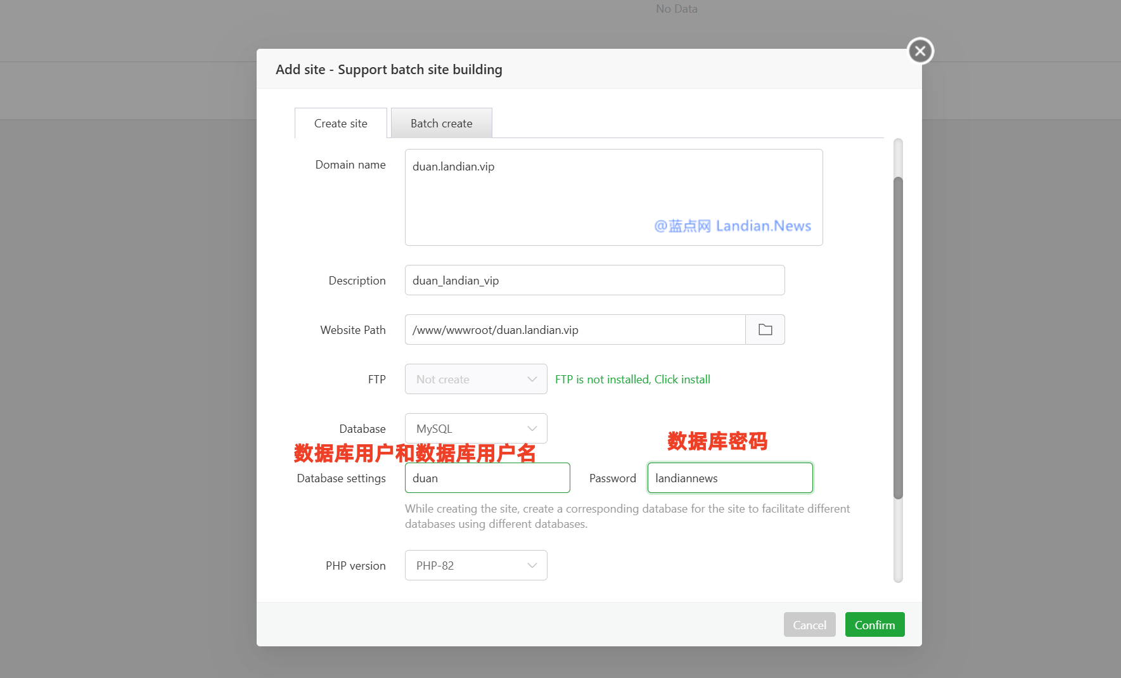Expand the PHP version PHP-82 dropdown

pyautogui.click(x=475, y=565)
